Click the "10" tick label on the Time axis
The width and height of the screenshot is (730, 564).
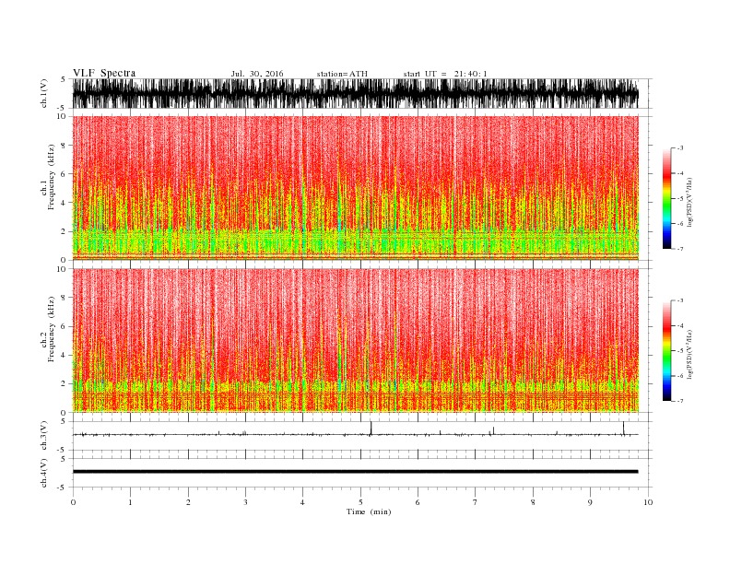click(x=648, y=502)
